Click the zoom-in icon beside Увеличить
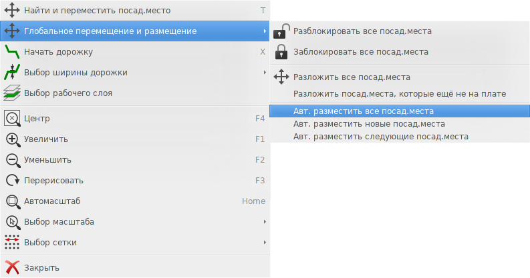Viewport: 530px width, 278px height. (x=13, y=139)
